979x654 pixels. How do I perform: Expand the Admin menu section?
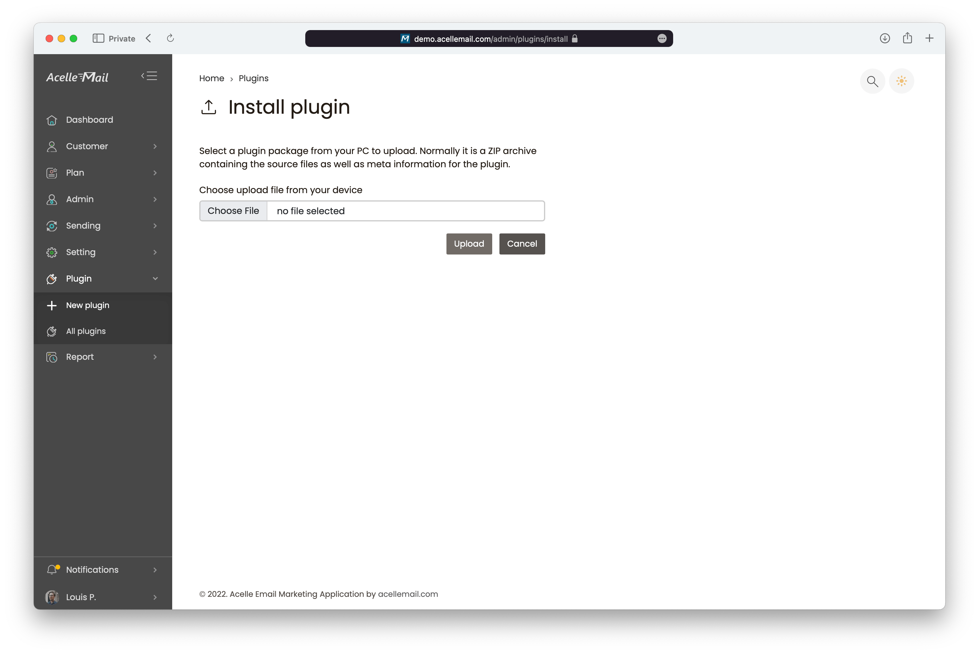102,199
